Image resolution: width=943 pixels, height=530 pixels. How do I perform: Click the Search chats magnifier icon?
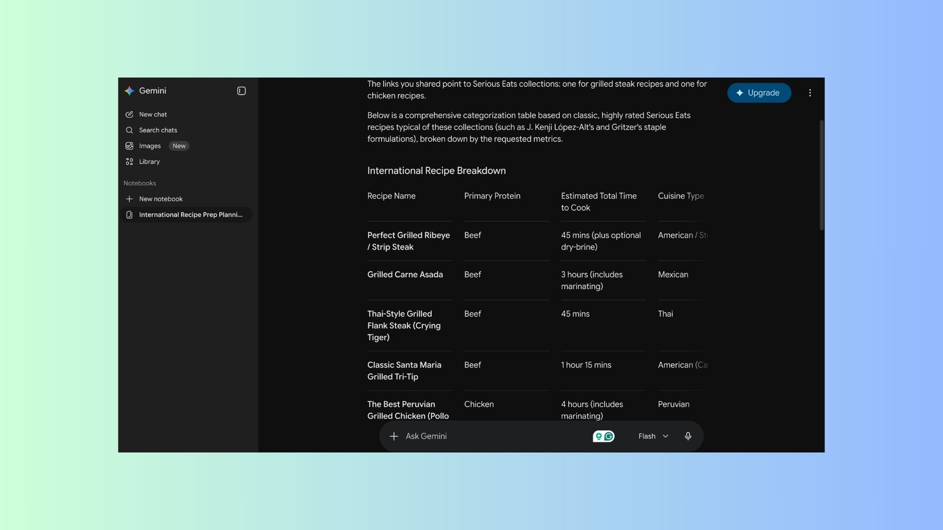point(129,130)
